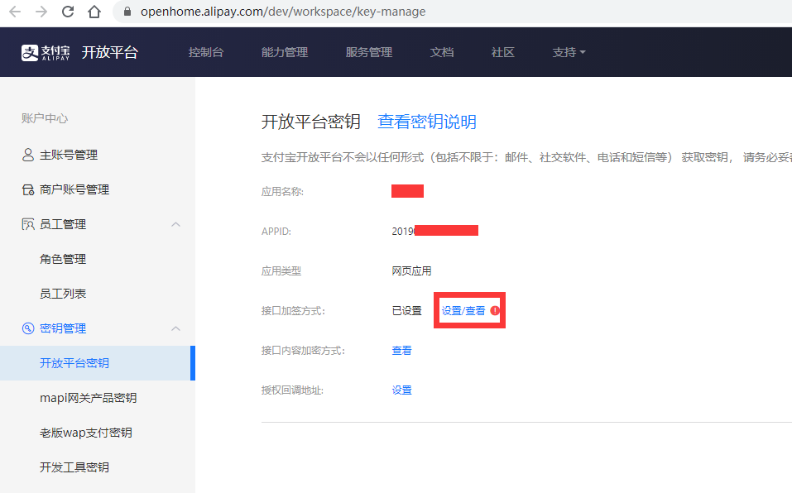
Task: Go to browser home page icon
Action: pyautogui.click(x=94, y=12)
